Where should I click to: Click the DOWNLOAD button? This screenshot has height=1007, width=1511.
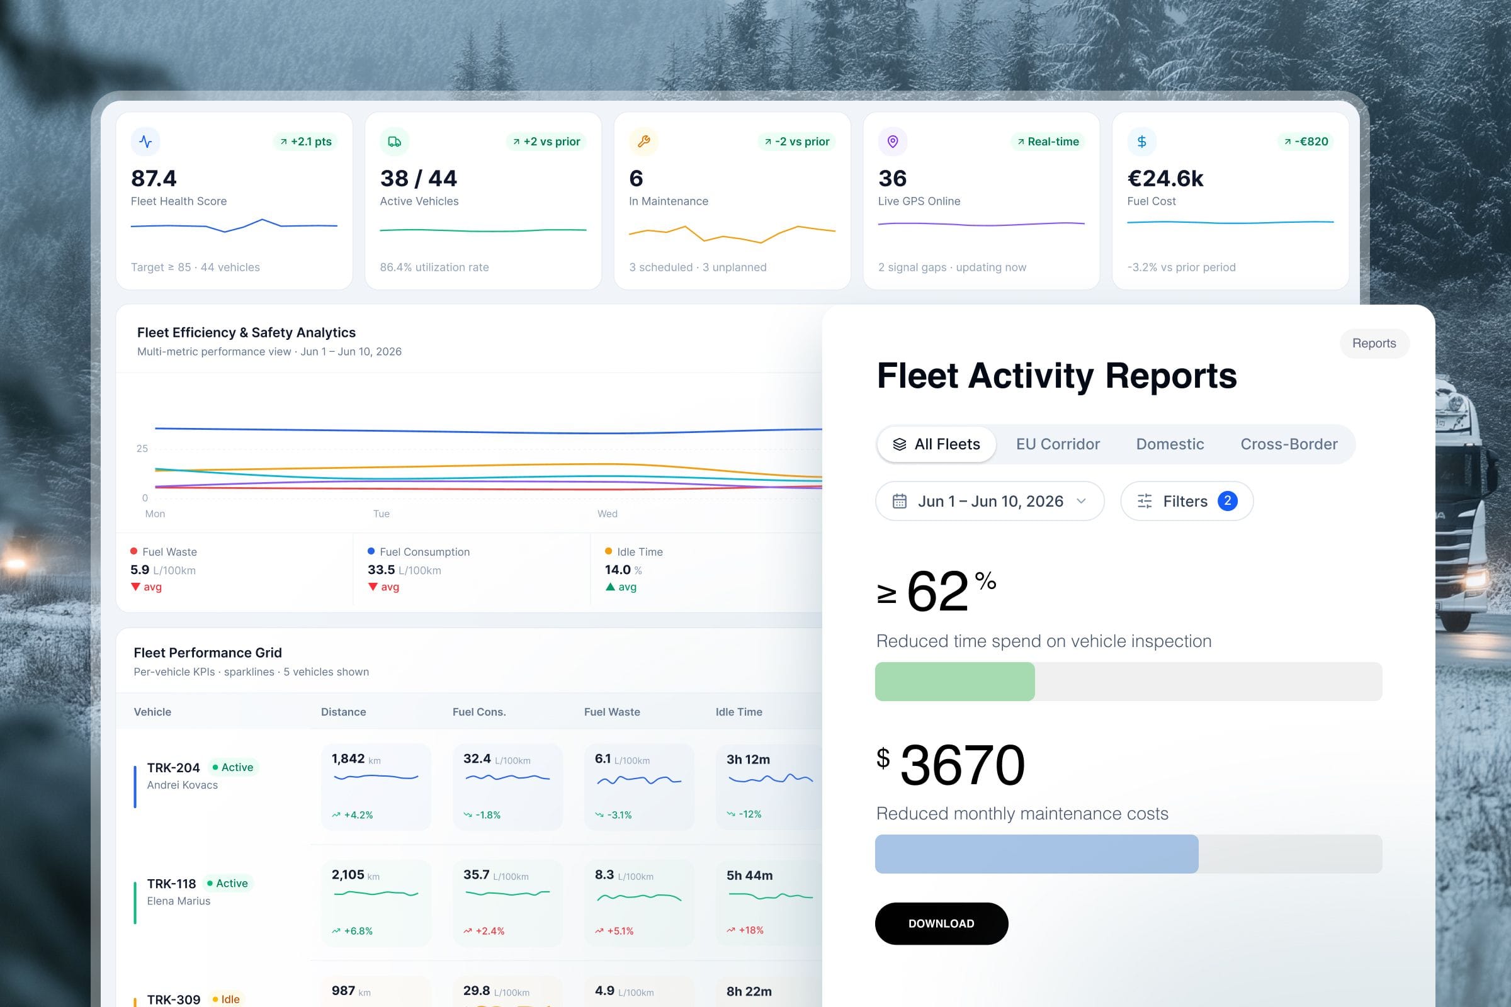click(x=941, y=923)
